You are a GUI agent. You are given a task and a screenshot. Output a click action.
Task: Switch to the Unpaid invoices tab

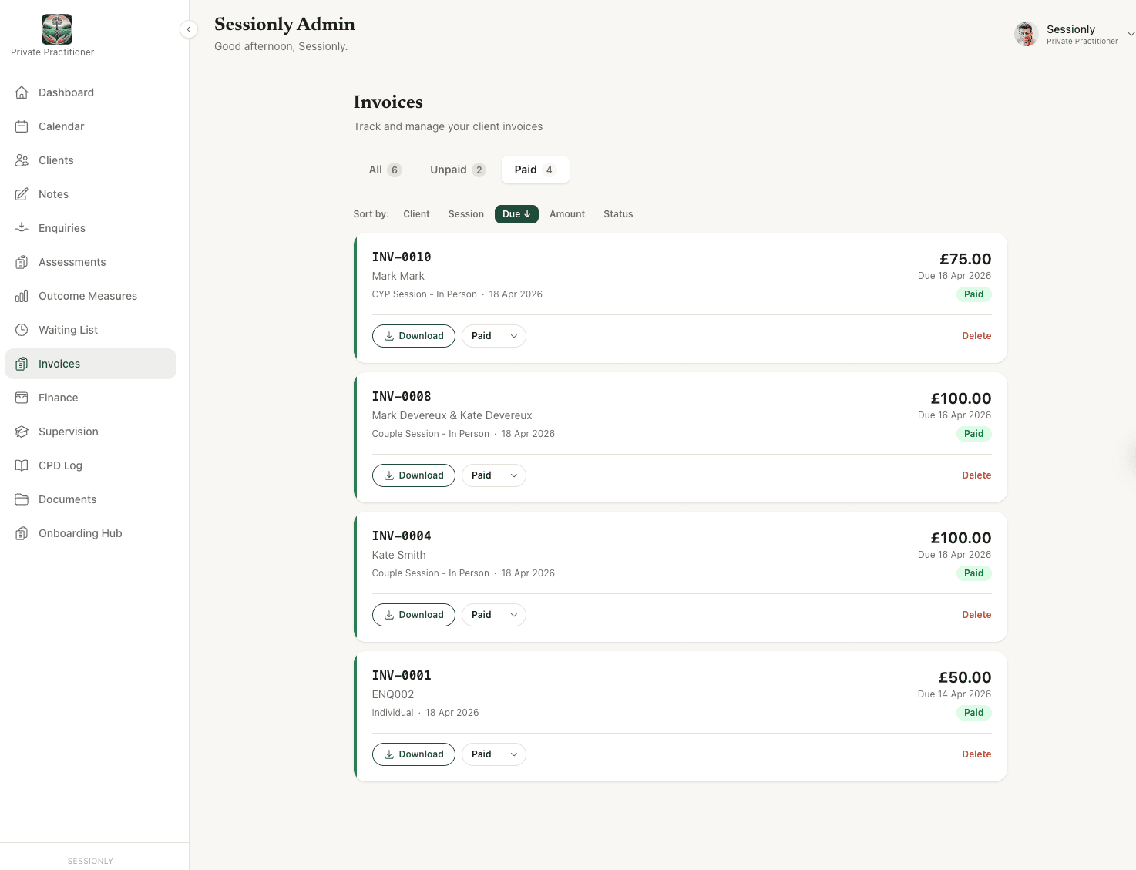coord(458,170)
